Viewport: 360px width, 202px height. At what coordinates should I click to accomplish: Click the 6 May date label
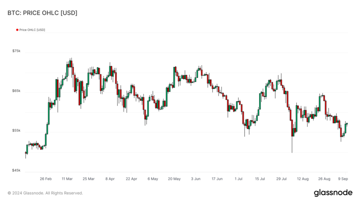[x=153, y=179]
